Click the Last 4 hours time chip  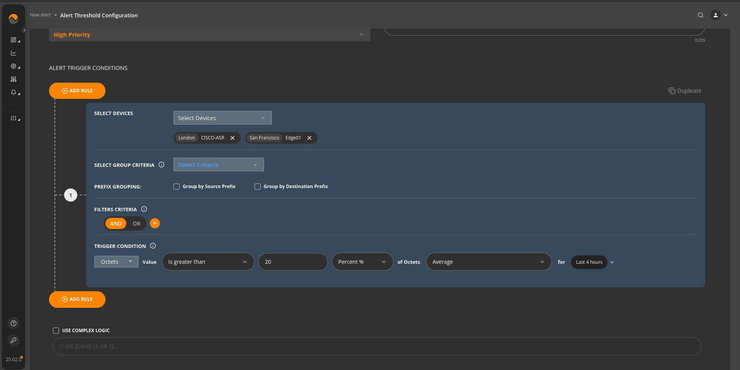point(589,262)
